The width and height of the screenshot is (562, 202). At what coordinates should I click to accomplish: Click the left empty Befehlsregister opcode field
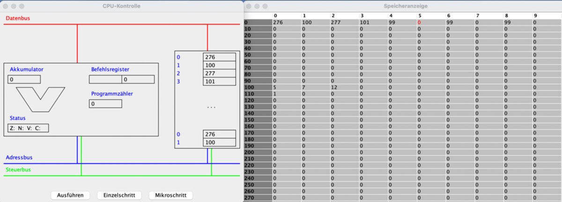(105, 79)
